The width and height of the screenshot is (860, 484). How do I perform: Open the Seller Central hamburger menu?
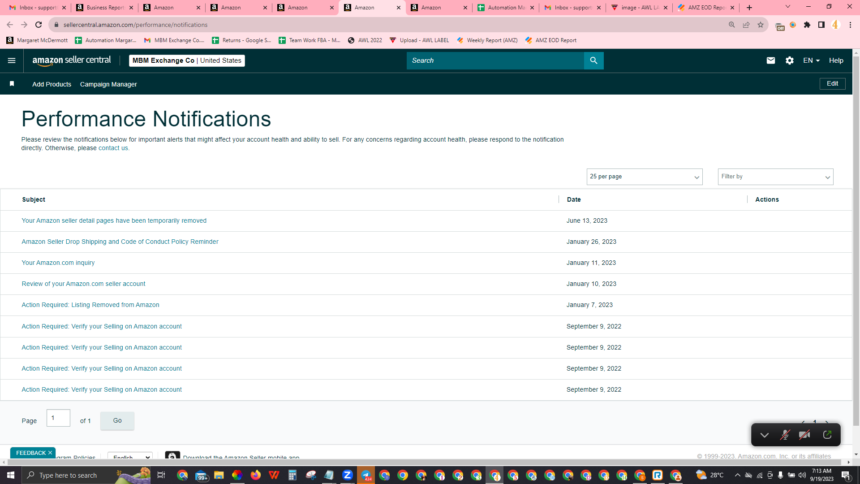(12, 60)
